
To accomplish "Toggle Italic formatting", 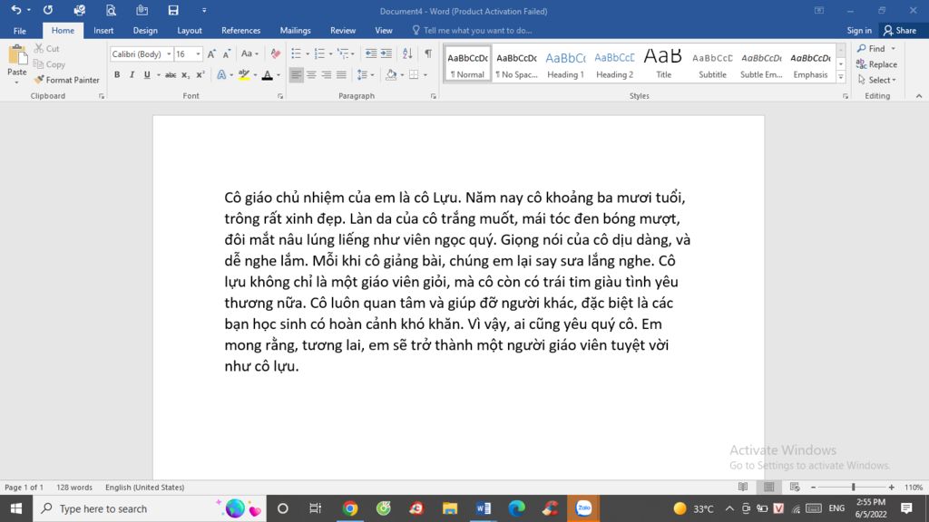I will pos(132,75).
